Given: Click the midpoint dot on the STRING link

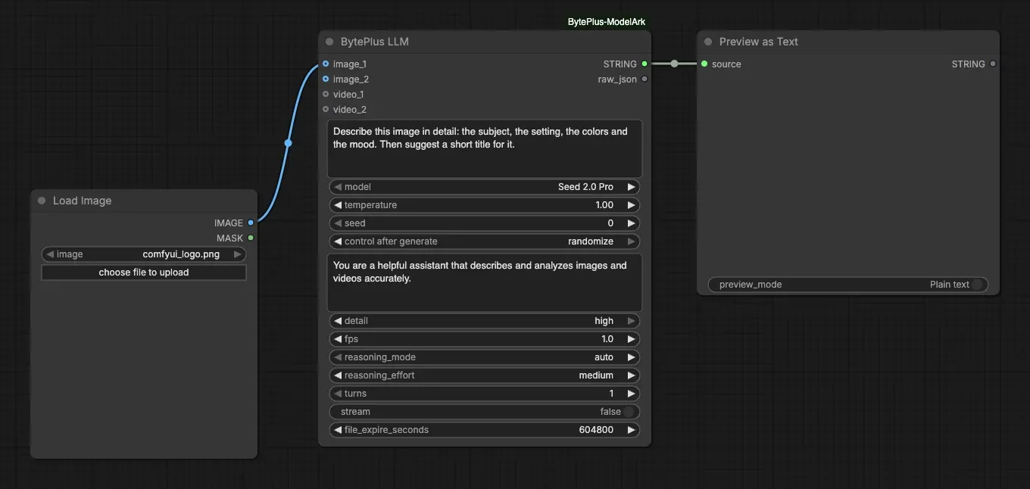Looking at the screenshot, I should click(674, 64).
